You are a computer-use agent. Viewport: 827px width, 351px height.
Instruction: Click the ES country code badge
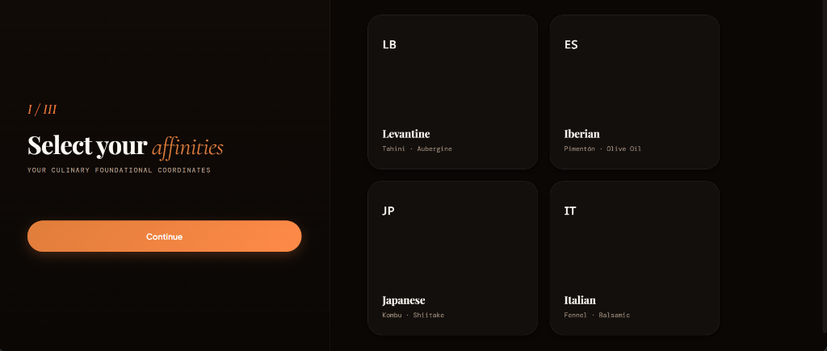(571, 45)
